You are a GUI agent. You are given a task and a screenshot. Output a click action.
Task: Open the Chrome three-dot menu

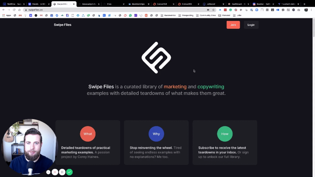click(311, 10)
